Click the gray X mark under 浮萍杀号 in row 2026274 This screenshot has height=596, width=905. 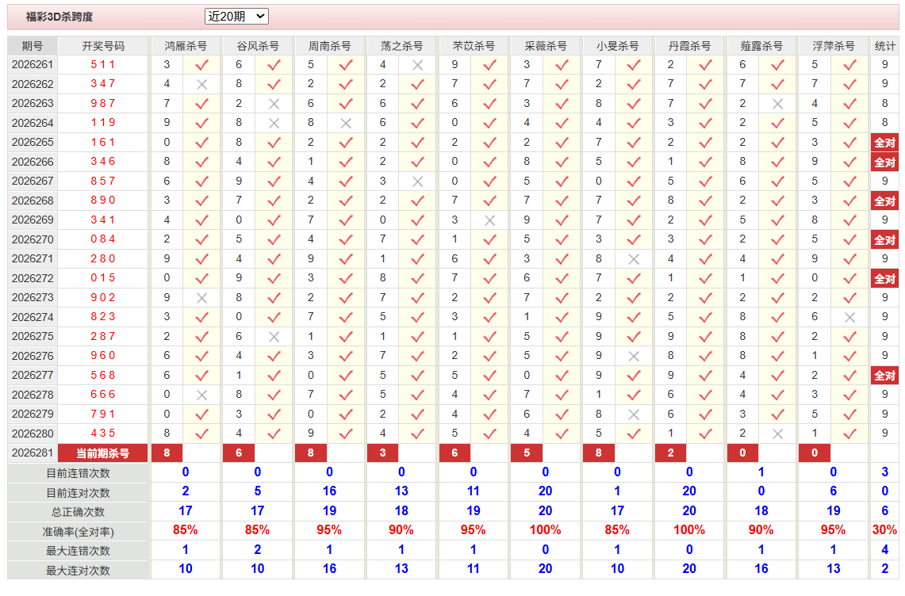pyautogui.click(x=849, y=317)
